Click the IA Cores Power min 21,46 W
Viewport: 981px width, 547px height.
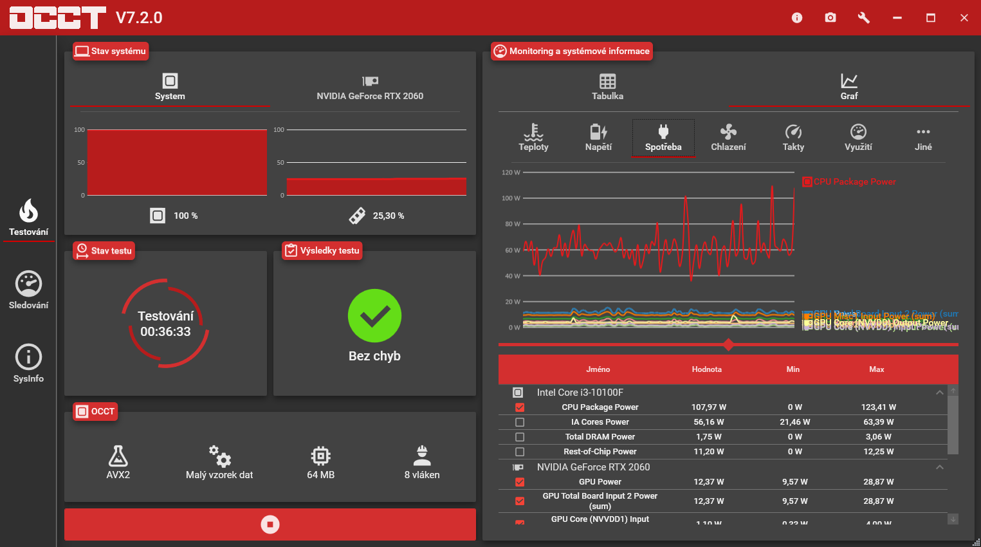click(795, 422)
